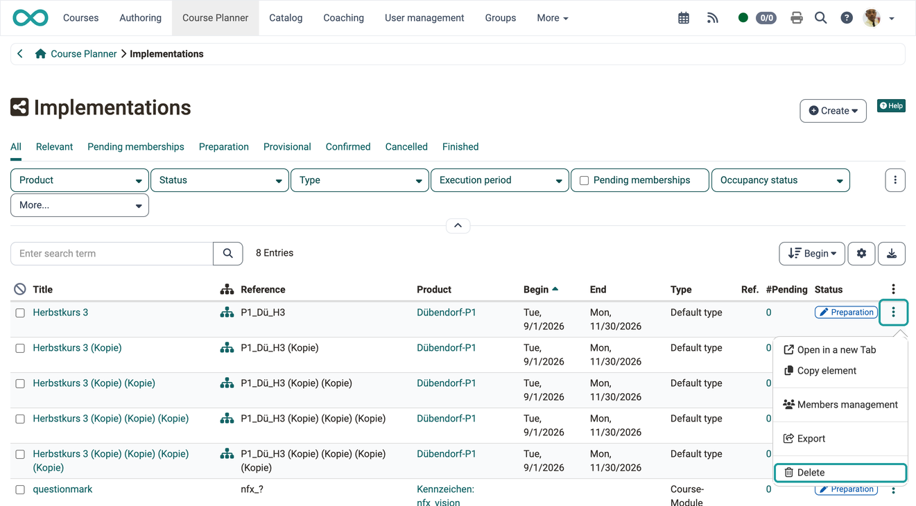Open the More... filter dropdown
The width and height of the screenshot is (916, 506).
pyautogui.click(x=80, y=205)
